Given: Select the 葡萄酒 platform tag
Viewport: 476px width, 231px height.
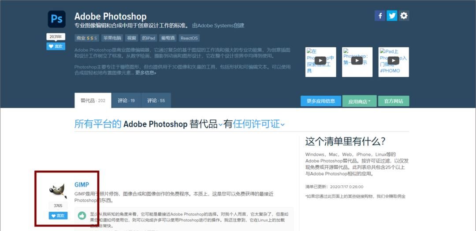Looking at the screenshot, I should pos(168,38).
